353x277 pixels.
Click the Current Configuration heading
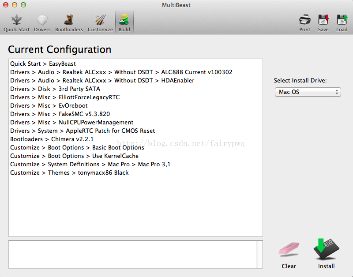[60, 49]
